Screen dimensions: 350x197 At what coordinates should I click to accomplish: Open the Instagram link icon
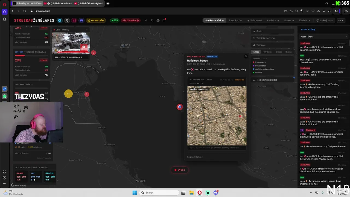(74, 20)
